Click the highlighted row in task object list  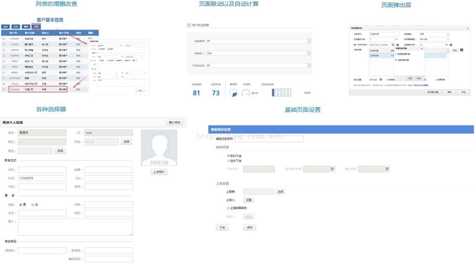408,55
